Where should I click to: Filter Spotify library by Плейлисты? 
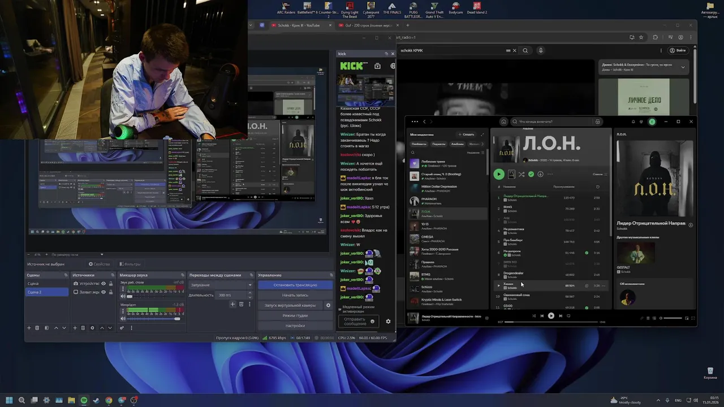[418, 144]
